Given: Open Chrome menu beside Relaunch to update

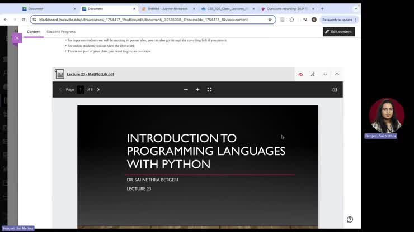Looking at the screenshot, I should pyautogui.click(x=356, y=20).
